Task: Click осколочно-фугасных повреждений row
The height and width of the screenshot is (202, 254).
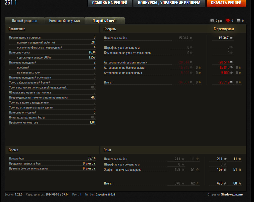Action: [52, 47]
